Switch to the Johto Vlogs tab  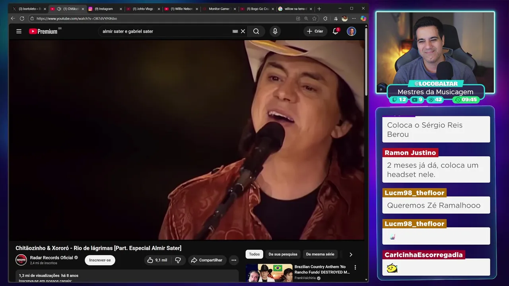[142, 9]
